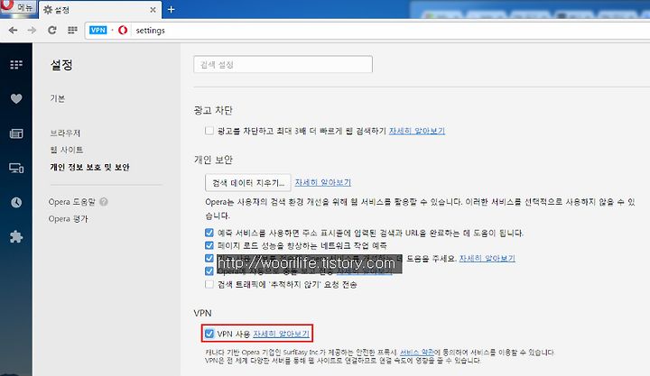
Task: Open synced tabs devices icon in sidebar
Action: pyautogui.click(x=16, y=168)
